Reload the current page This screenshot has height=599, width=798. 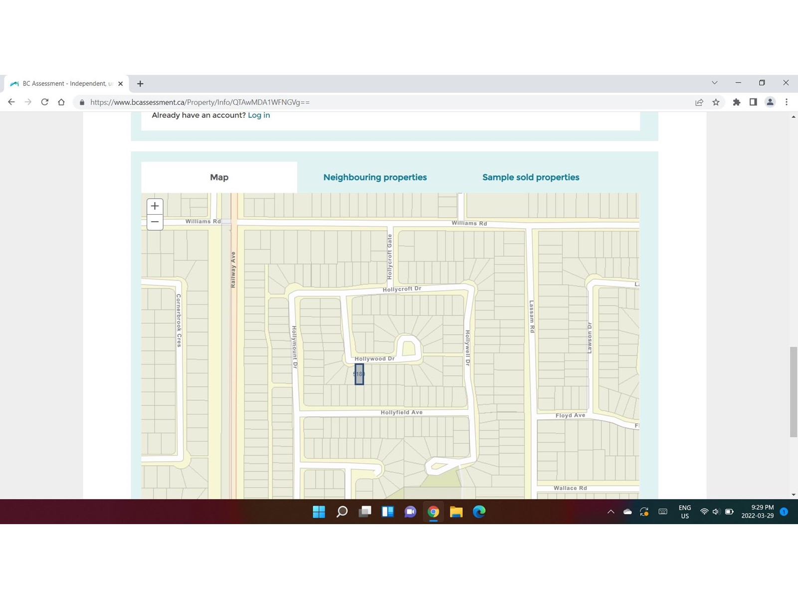click(45, 102)
